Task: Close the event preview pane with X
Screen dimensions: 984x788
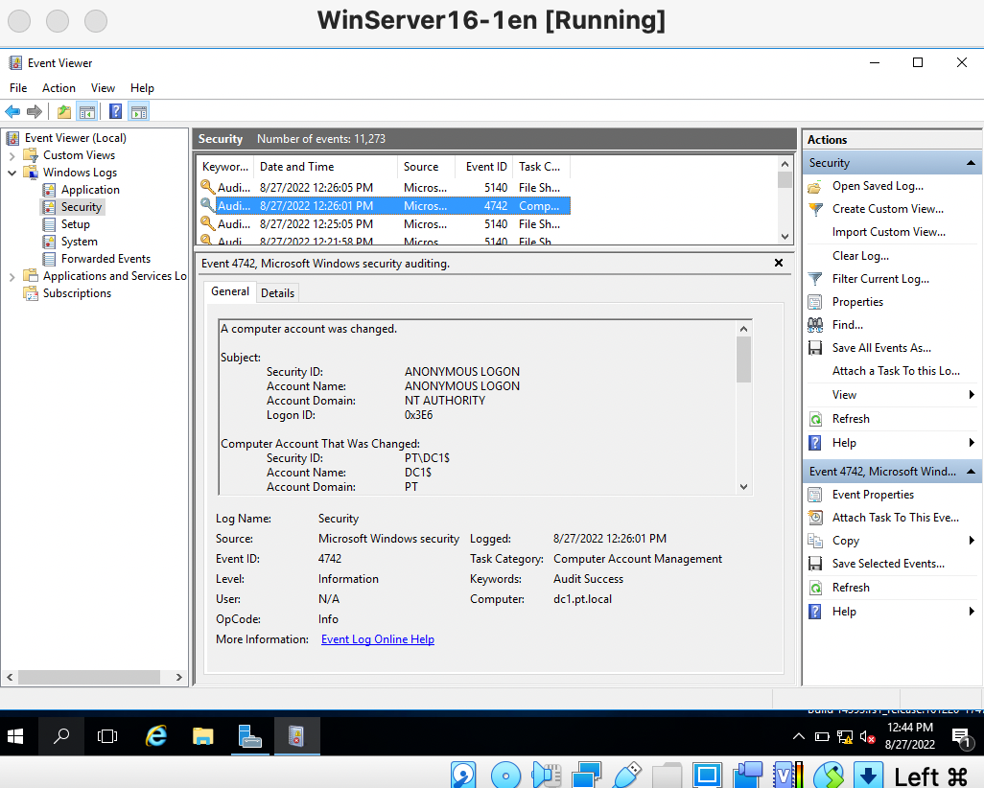Action: [x=778, y=263]
